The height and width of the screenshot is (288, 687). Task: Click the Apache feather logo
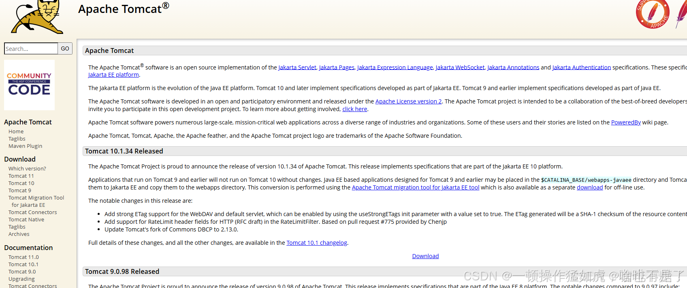click(681, 14)
